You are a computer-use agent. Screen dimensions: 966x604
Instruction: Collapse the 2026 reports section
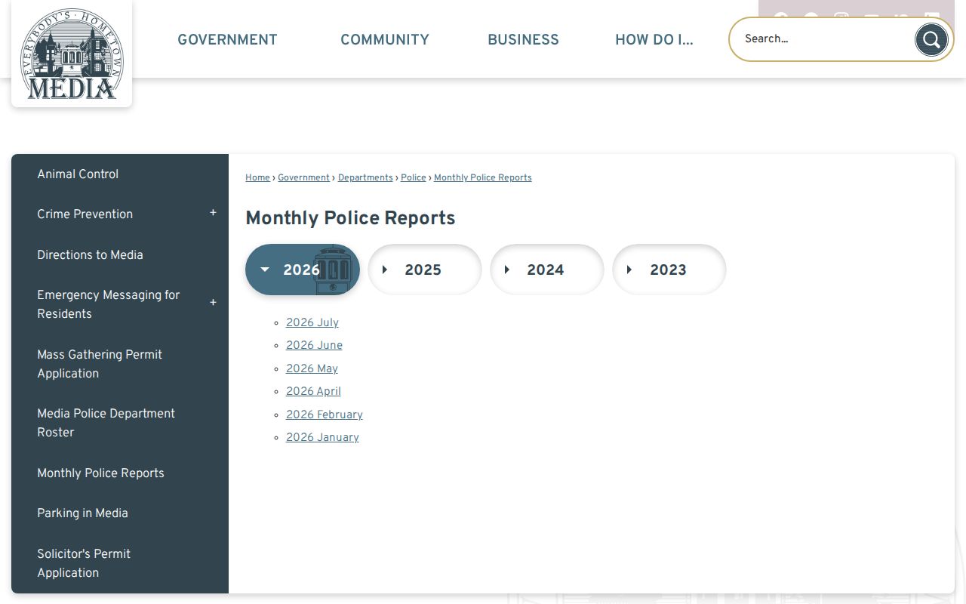303,270
